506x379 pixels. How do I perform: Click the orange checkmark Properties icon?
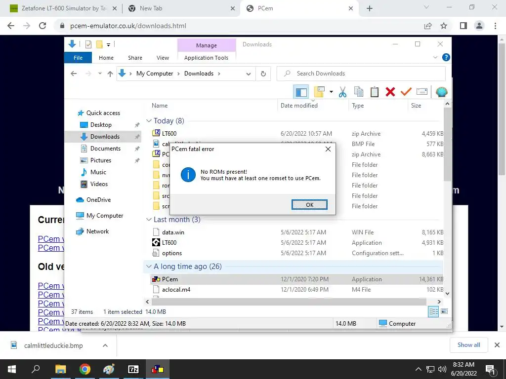406,92
